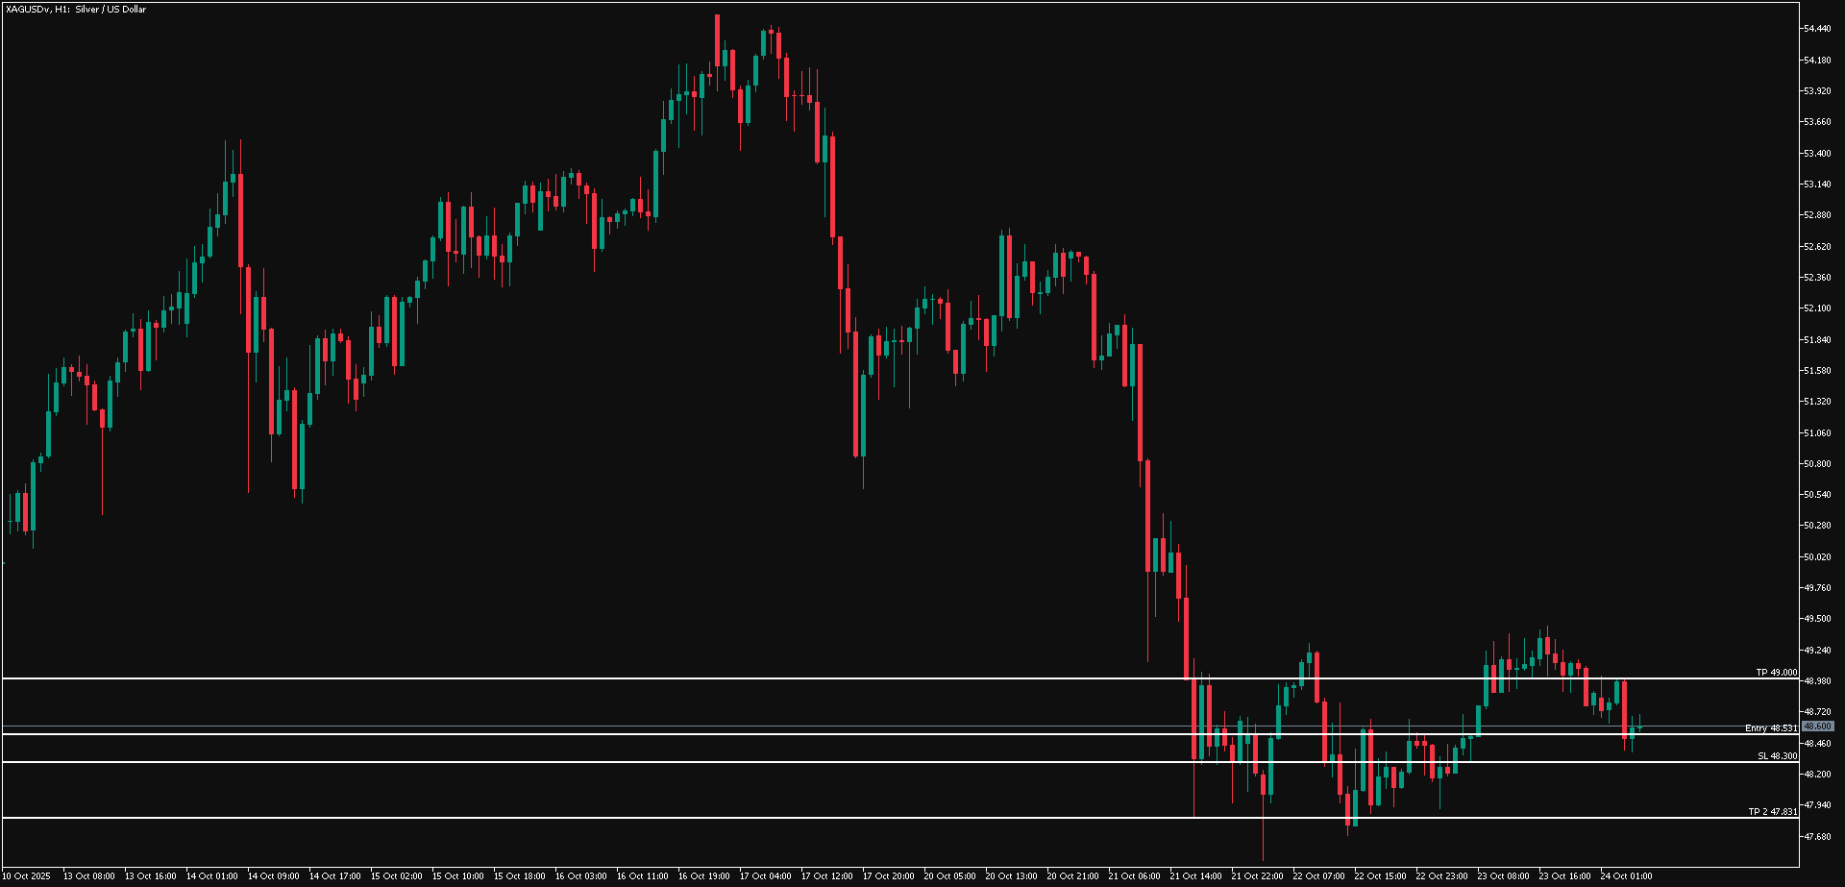
Task: Click the 17 Oct 04:00 time axis label
Action: click(765, 876)
